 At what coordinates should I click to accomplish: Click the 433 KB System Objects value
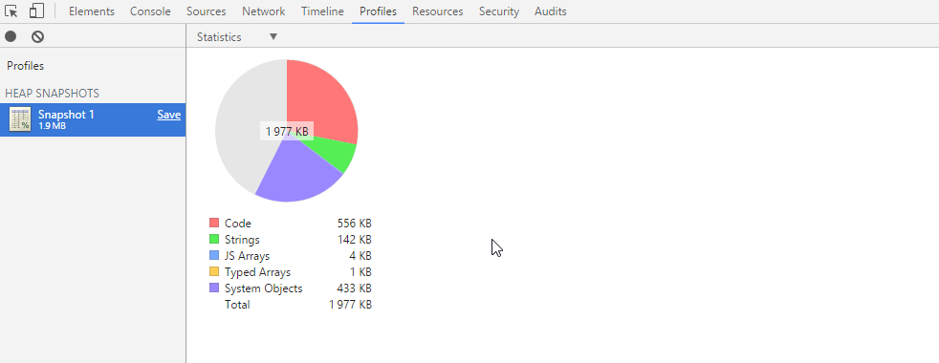(x=355, y=288)
